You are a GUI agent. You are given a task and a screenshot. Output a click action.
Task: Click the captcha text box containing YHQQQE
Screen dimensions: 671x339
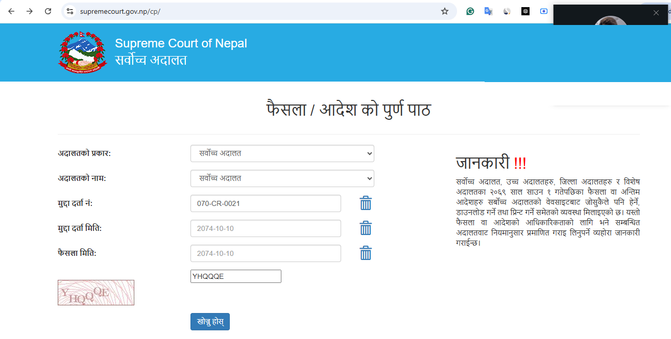point(235,276)
